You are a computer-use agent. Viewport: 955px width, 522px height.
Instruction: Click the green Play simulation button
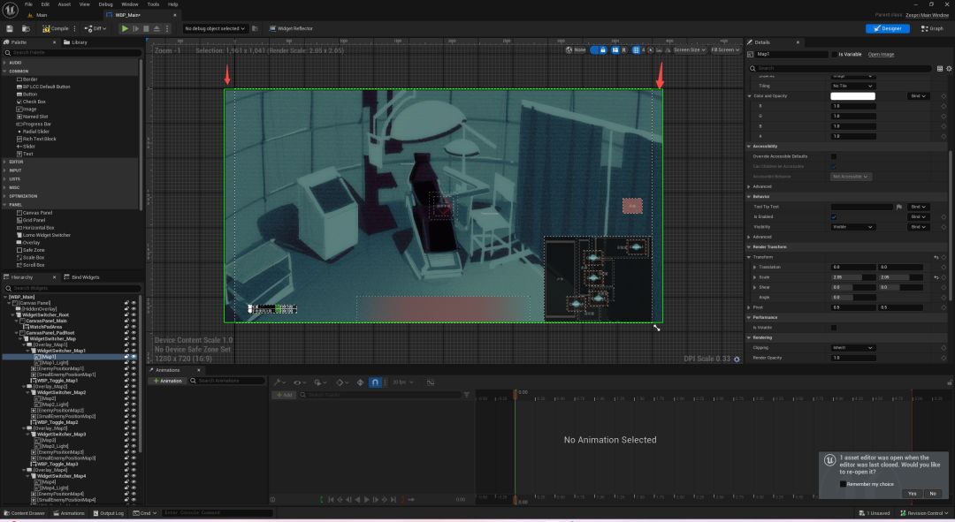tap(125, 28)
